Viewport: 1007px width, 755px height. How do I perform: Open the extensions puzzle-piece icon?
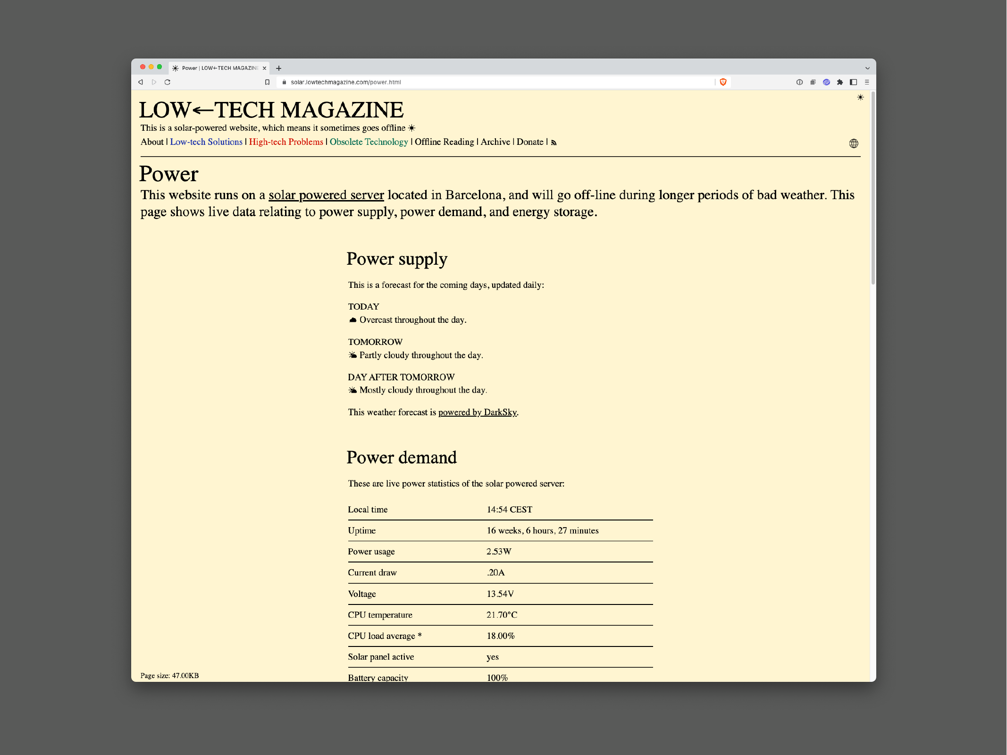click(x=840, y=82)
